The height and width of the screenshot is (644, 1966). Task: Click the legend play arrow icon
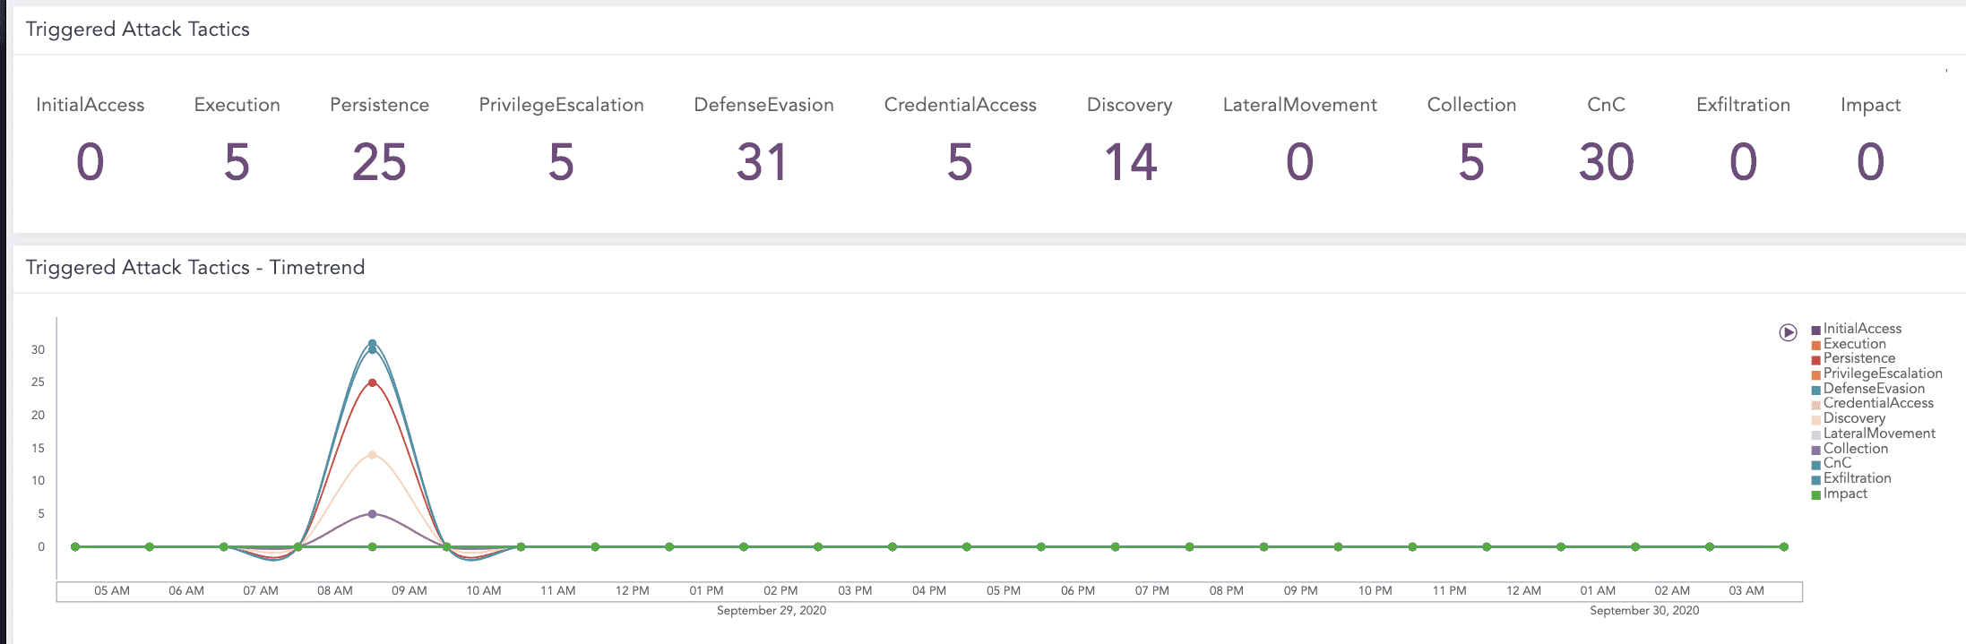(x=1788, y=332)
